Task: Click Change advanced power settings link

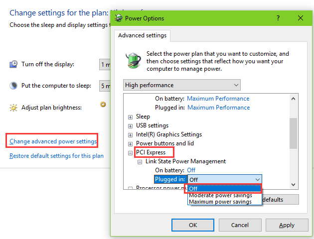Action: click(53, 141)
